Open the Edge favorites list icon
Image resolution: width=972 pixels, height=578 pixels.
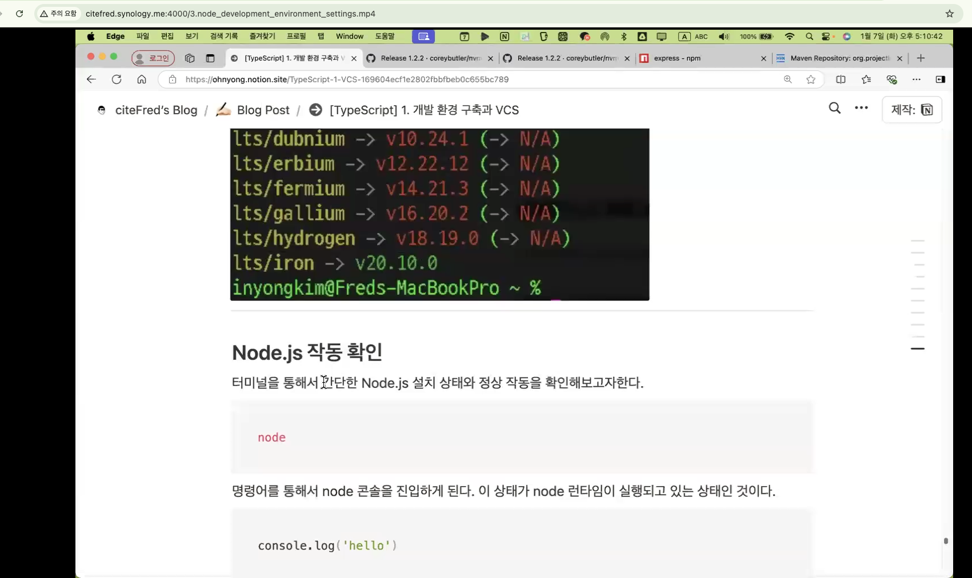(x=866, y=79)
